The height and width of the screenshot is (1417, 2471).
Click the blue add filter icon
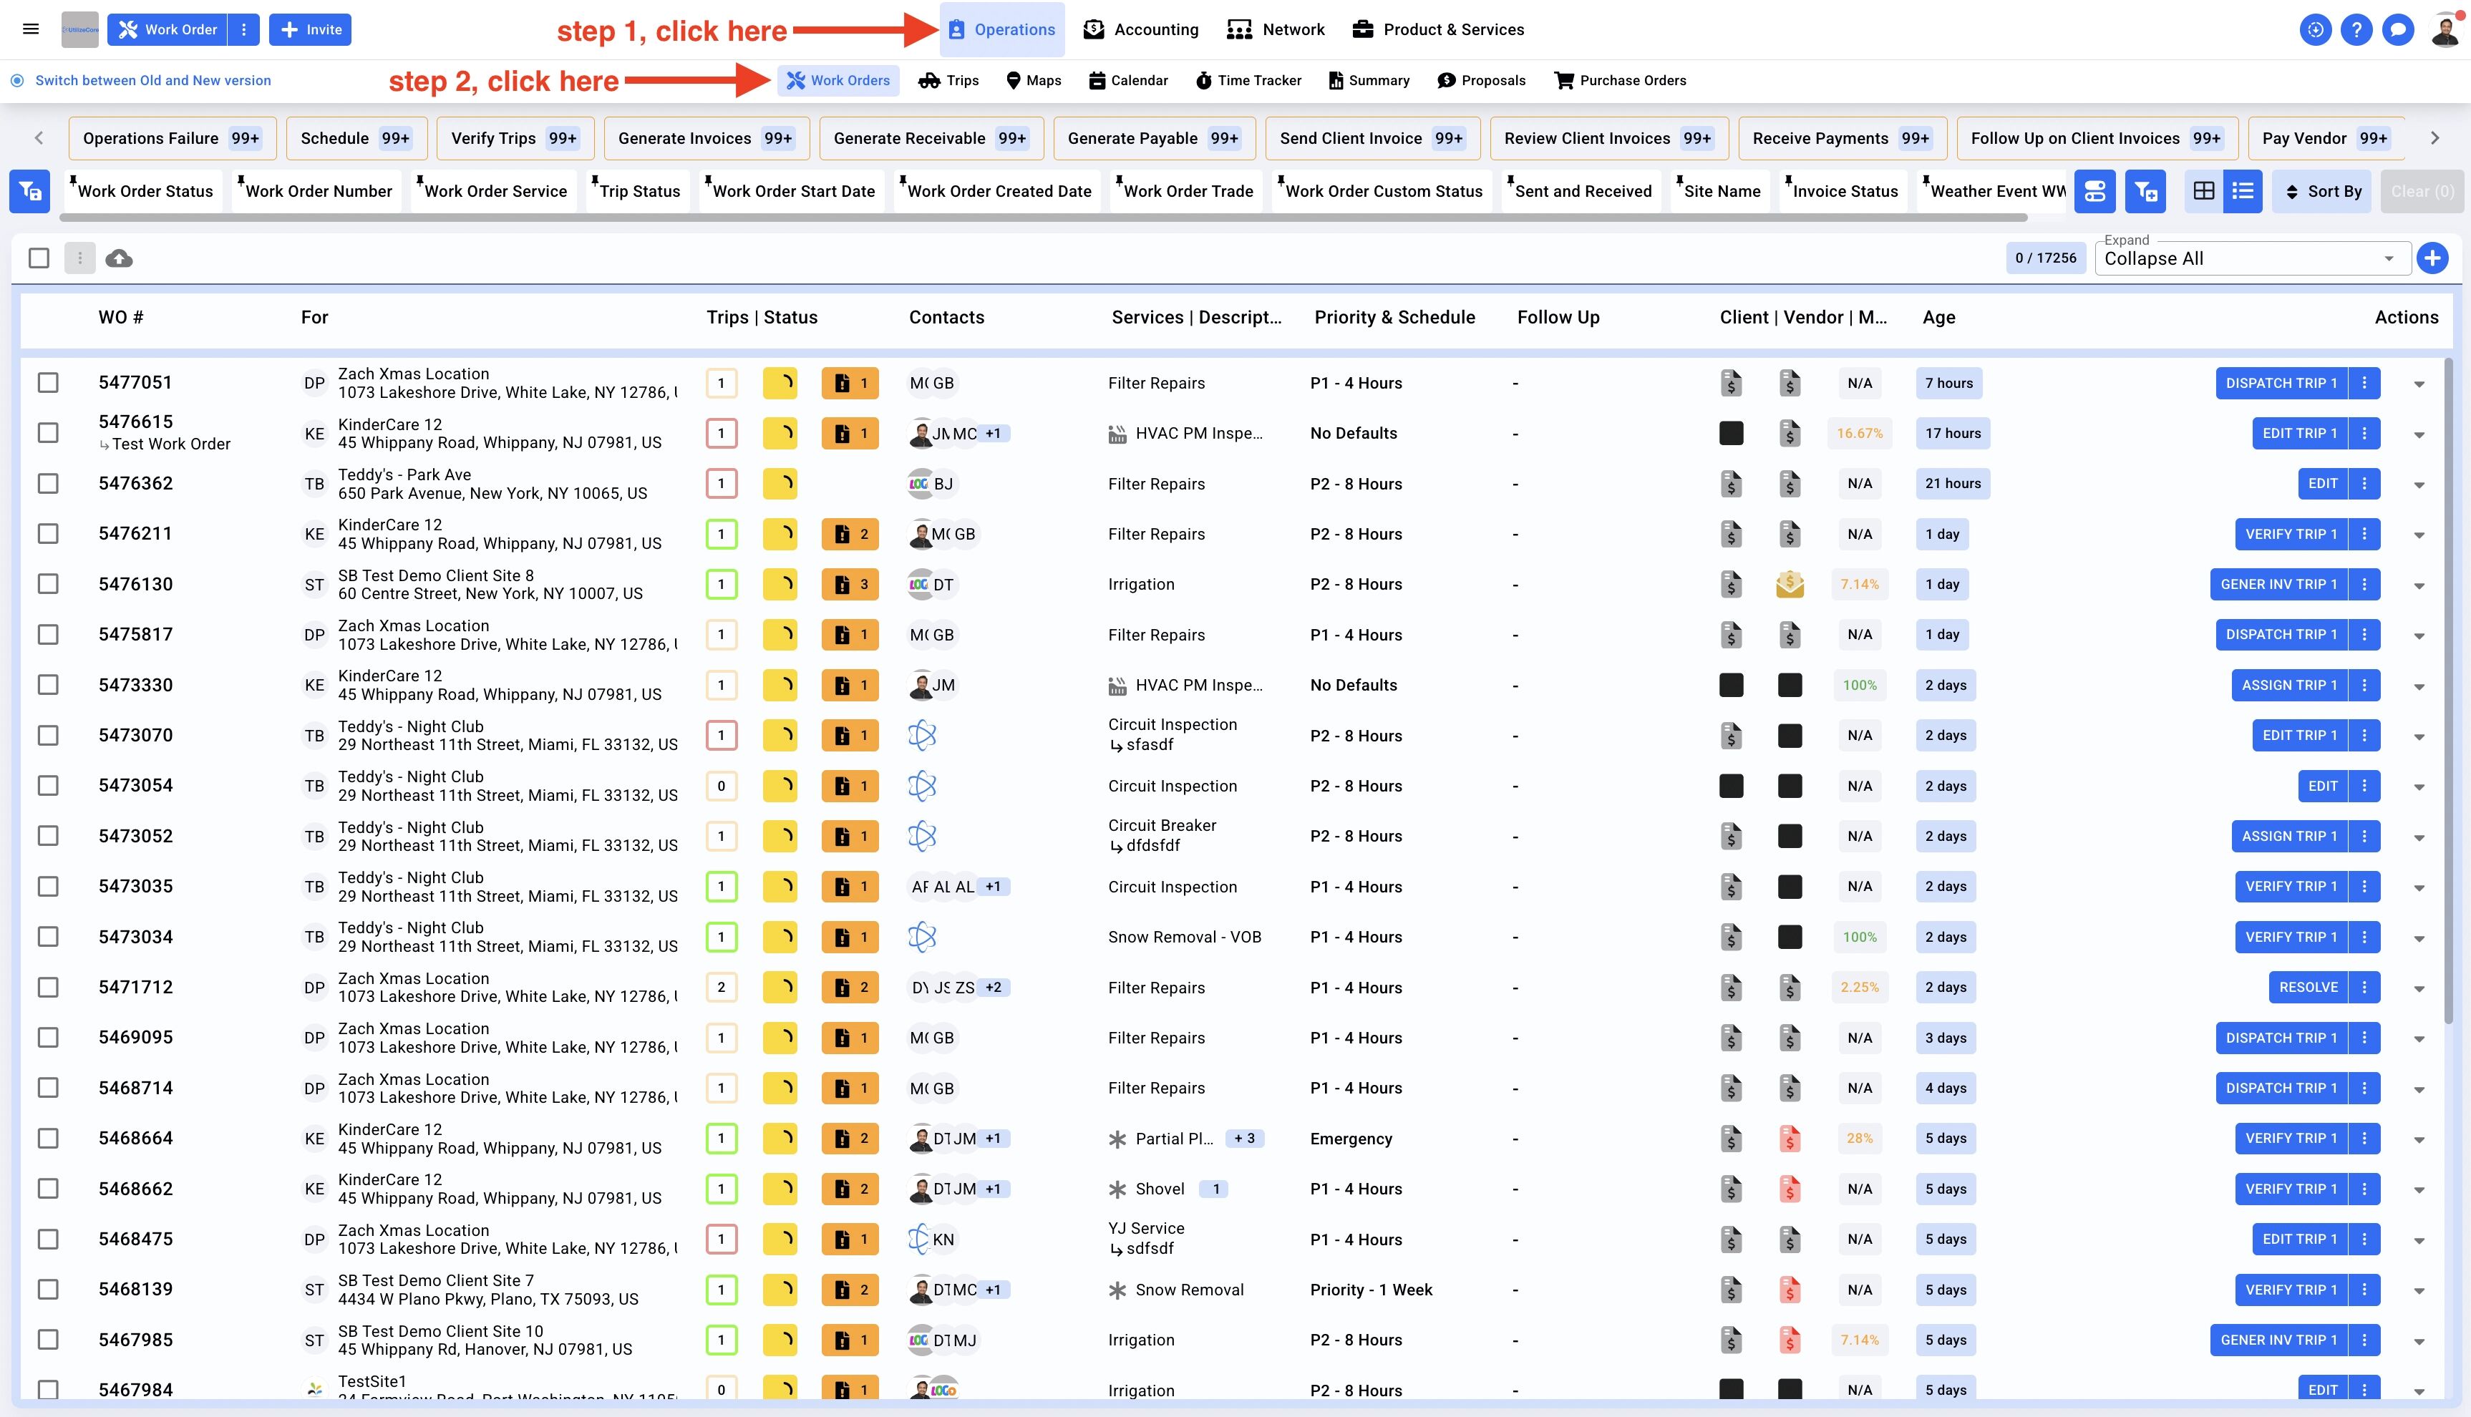(x=2145, y=191)
